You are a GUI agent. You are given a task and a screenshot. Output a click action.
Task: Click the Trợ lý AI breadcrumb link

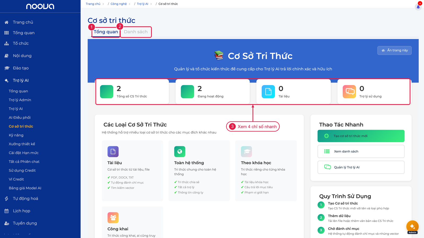(143, 4)
